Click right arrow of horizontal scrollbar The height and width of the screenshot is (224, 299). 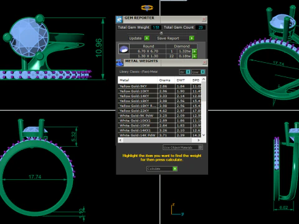tap(199, 140)
